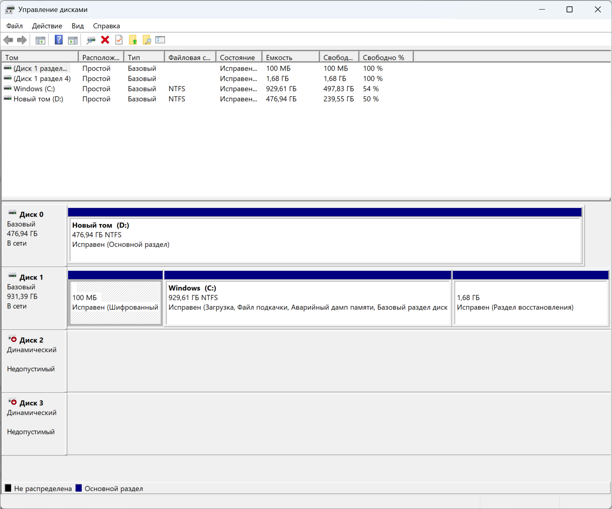Click the folder with green arrow icon
This screenshot has height=509, width=612.
tap(133, 40)
